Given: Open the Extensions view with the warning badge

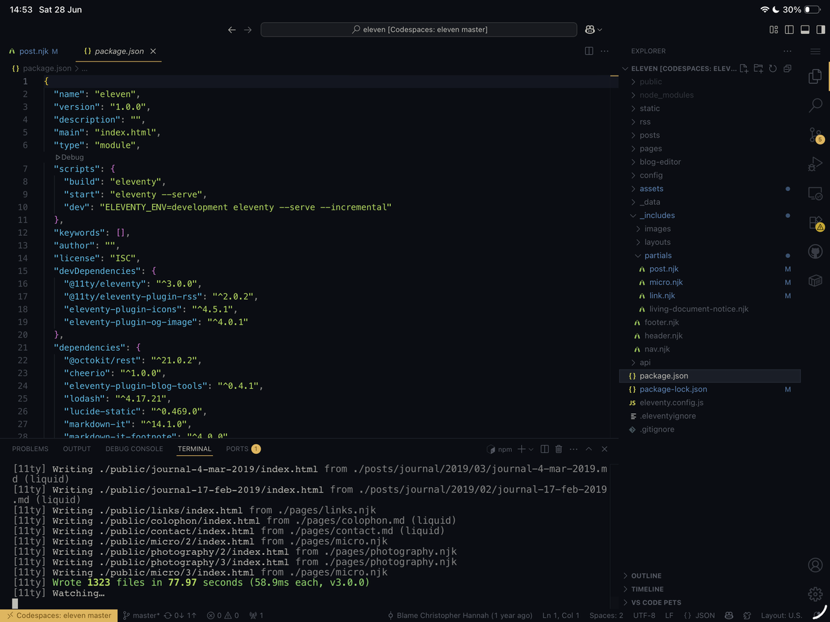Looking at the screenshot, I should coord(815,222).
